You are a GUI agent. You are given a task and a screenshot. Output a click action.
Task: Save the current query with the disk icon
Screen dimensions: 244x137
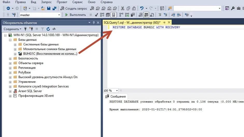(49, 8)
